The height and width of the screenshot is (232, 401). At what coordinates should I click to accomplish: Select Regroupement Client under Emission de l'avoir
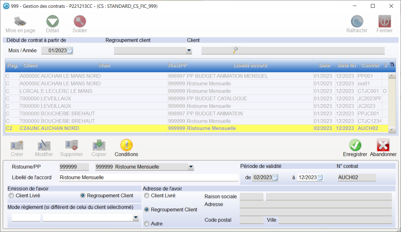(83, 195)
